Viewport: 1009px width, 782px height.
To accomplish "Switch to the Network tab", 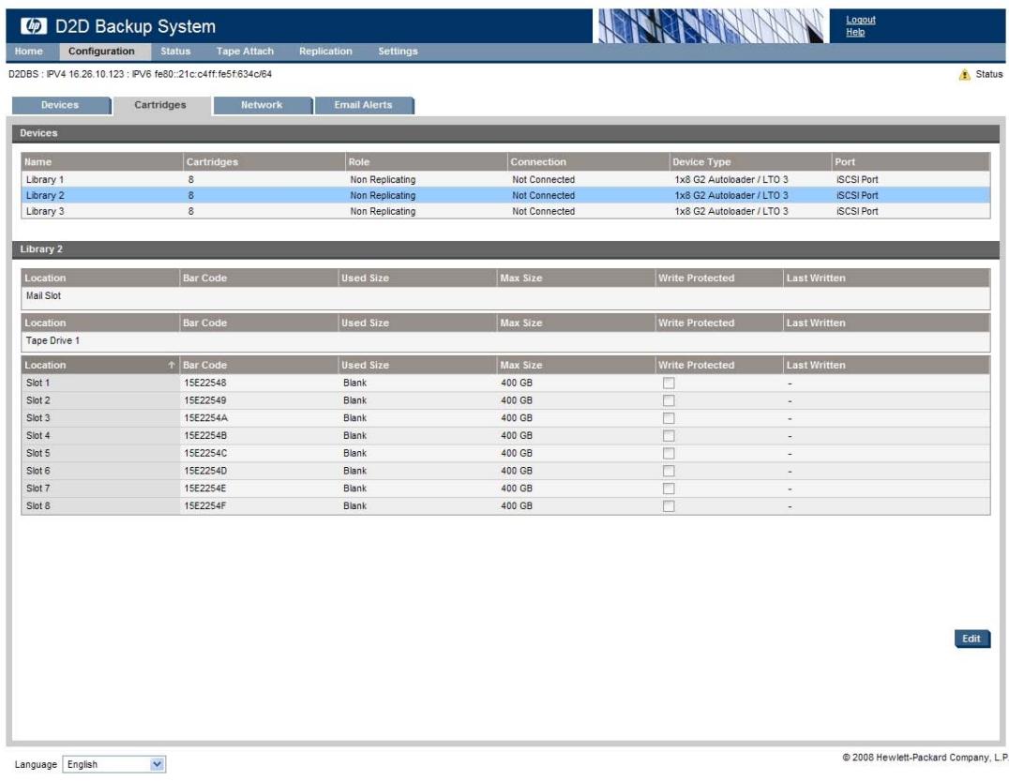I will [263, 106].
